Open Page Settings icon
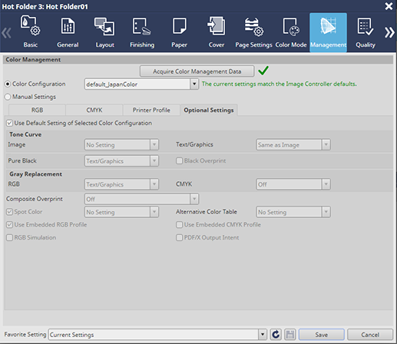397x344 pixels. 253,26
